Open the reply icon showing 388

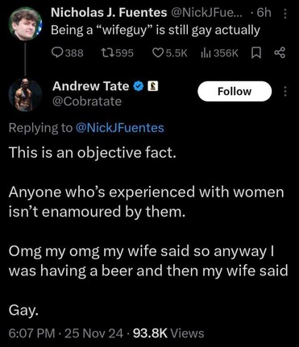click(67, 53)
